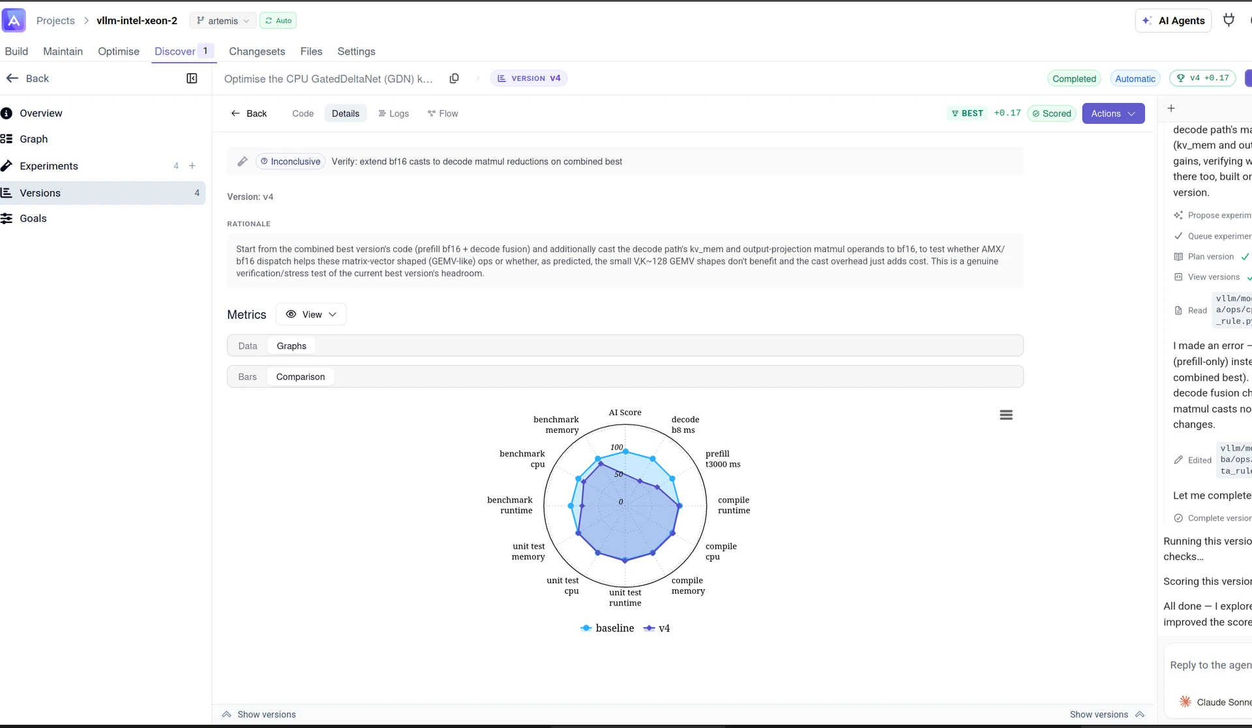Click the plug connection icon
This screenshot has width=1252, height=728.
click(x=1229, y=20)
